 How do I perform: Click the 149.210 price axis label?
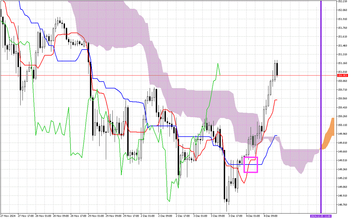[343, 178]
